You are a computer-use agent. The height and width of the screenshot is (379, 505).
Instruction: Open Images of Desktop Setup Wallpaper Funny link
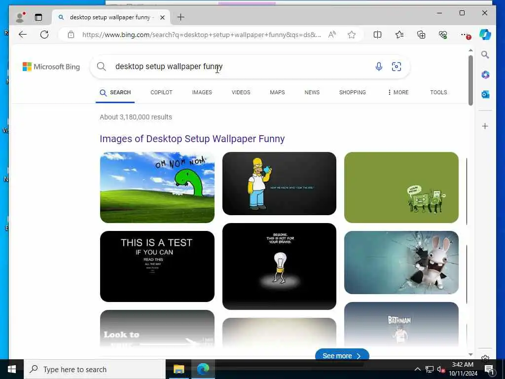click(192, 139)
